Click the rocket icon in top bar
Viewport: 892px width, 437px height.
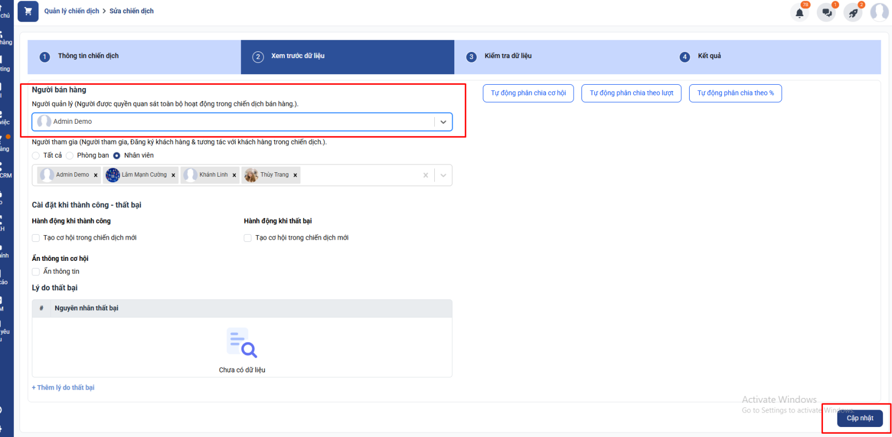[853, 13]
